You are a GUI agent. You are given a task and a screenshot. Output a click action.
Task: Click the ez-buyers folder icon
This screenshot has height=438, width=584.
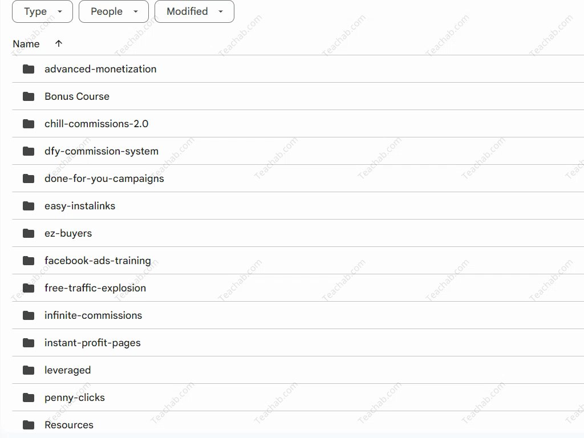pyautogui.click(x=29, y=233)
